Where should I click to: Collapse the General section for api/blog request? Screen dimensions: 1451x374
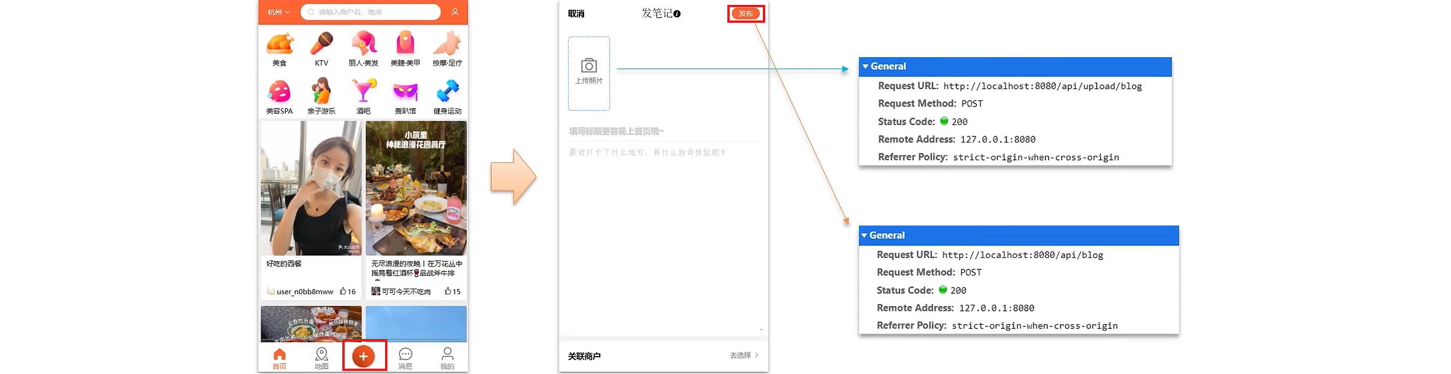(x=864, y=236)
